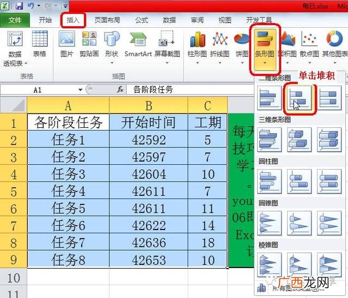Select the clustered horizontal cone chart
Viewport: 348px width, 298px height.
pyautogui.click(x=269, y=223)
